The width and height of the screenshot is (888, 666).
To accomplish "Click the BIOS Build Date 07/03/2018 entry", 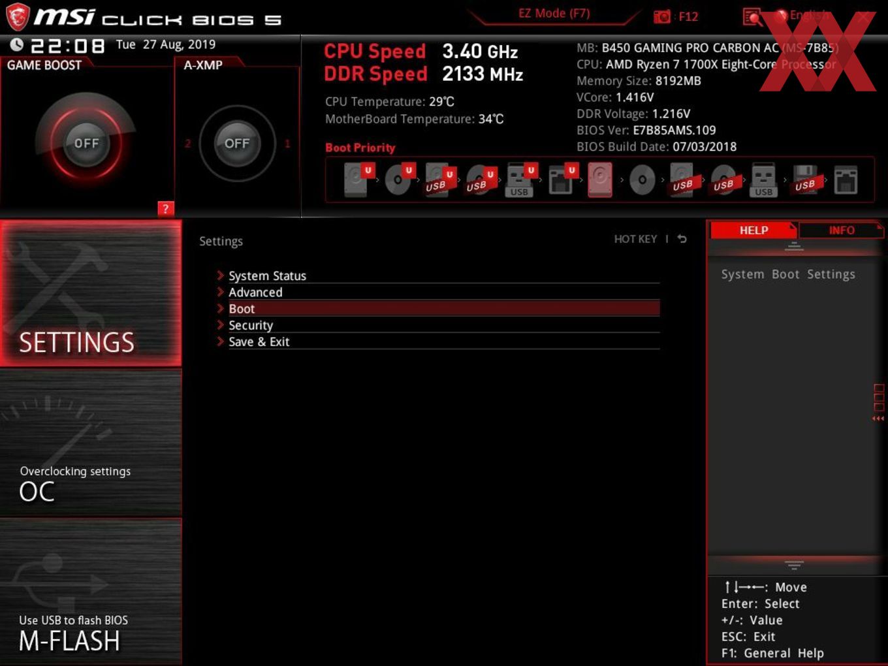I will tap(656, 146).
